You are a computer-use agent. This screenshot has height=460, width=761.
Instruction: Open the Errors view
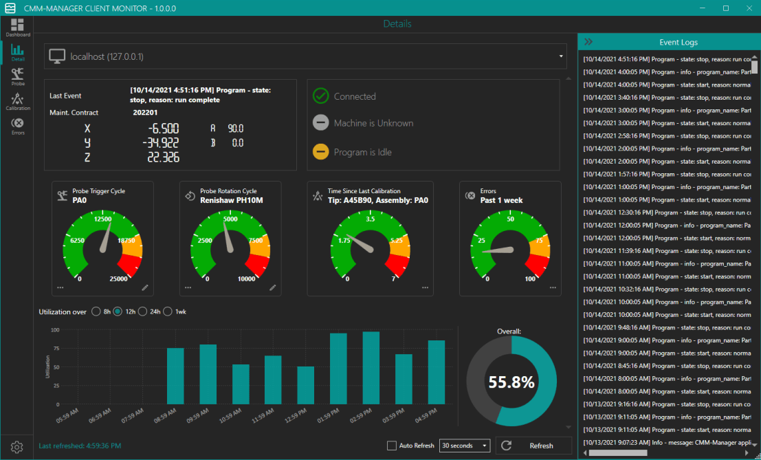[17, 124]
